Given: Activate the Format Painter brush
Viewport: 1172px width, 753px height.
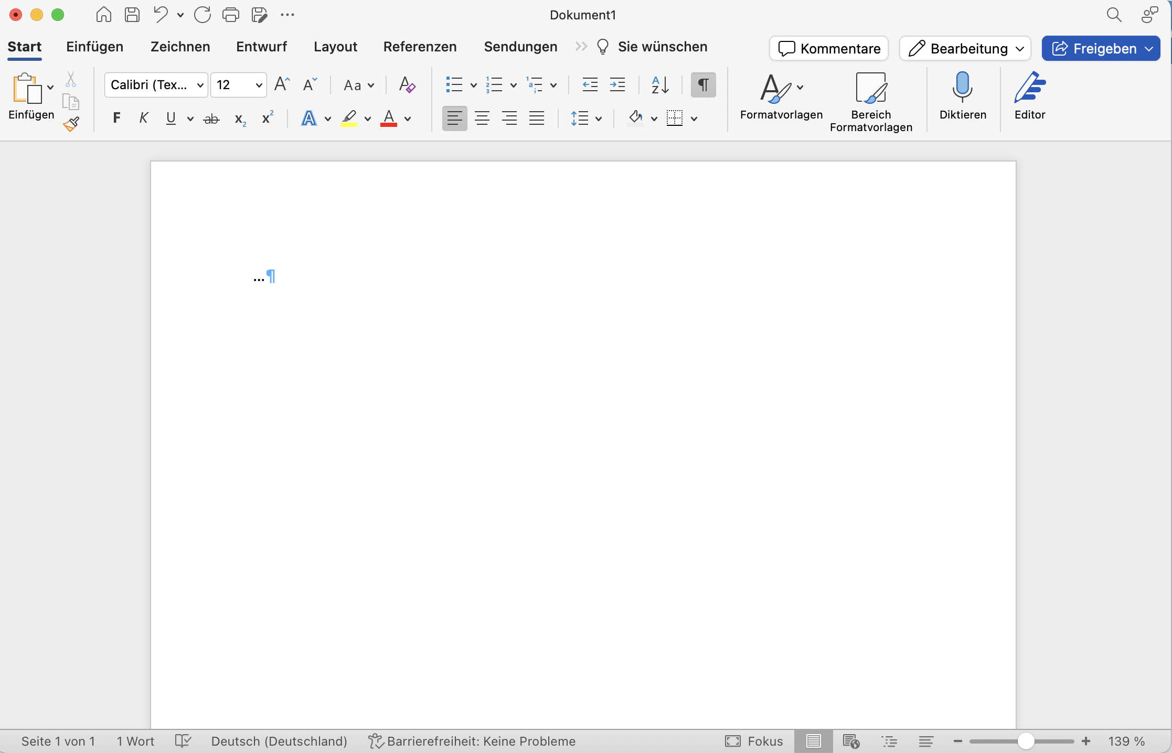Looking at the screenshot, I should tap(71, 124).
